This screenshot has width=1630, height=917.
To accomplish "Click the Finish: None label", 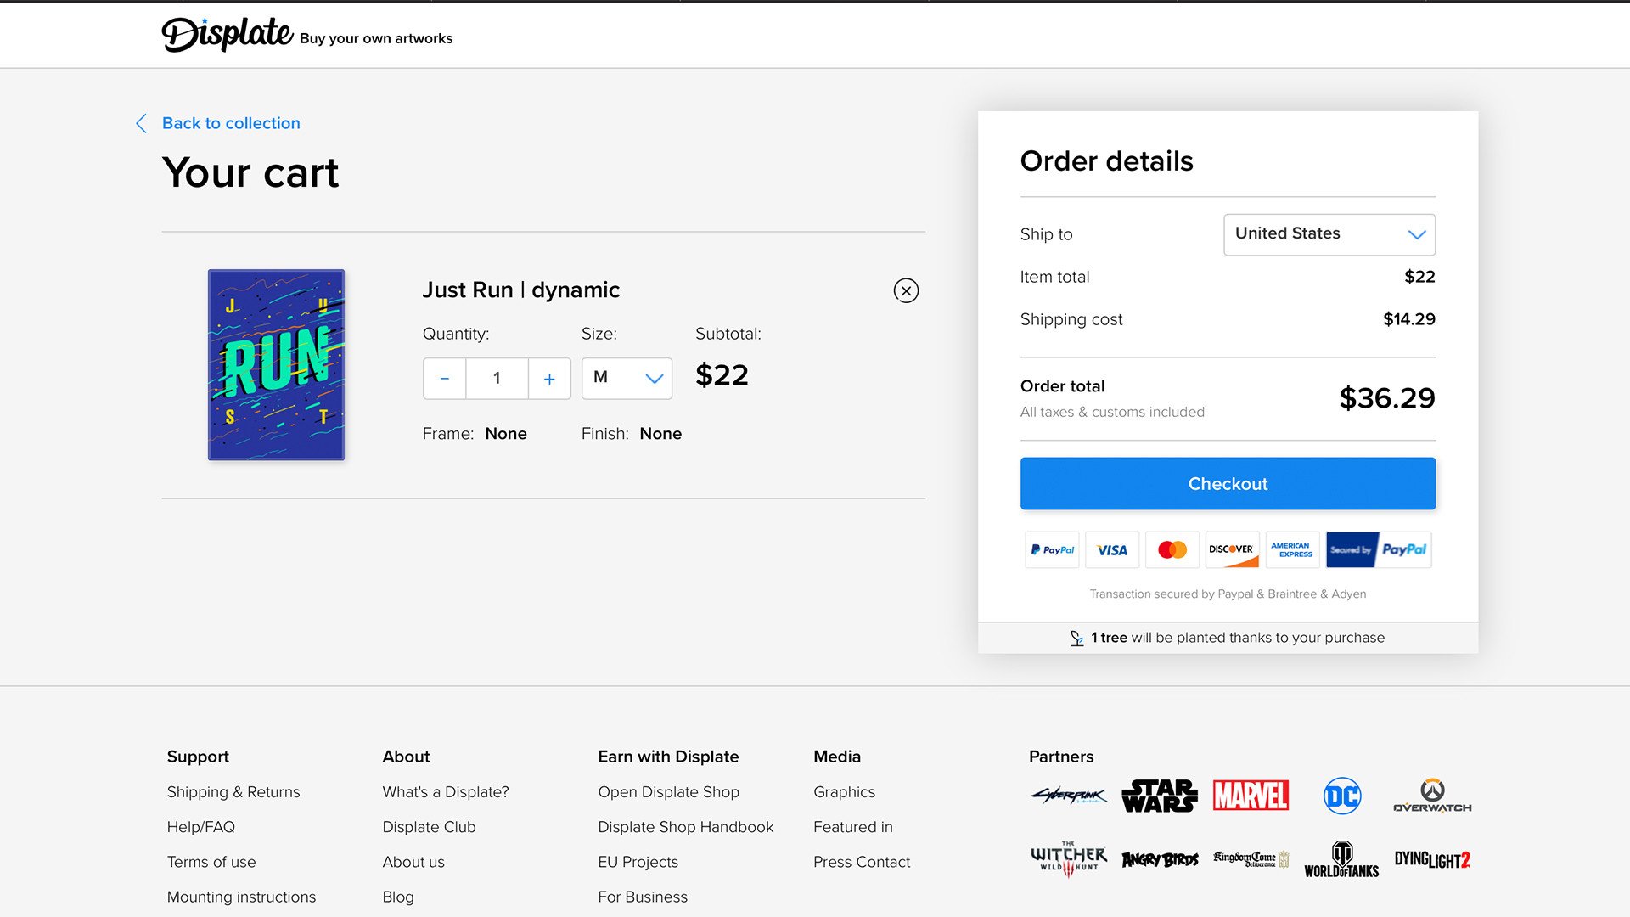I will tap(632, 434).
